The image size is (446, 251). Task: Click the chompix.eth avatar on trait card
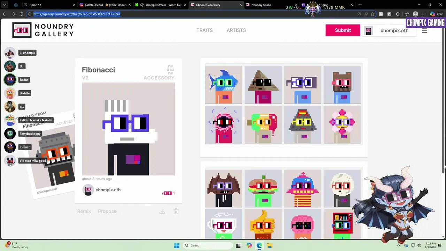click(x=88, y=190)
